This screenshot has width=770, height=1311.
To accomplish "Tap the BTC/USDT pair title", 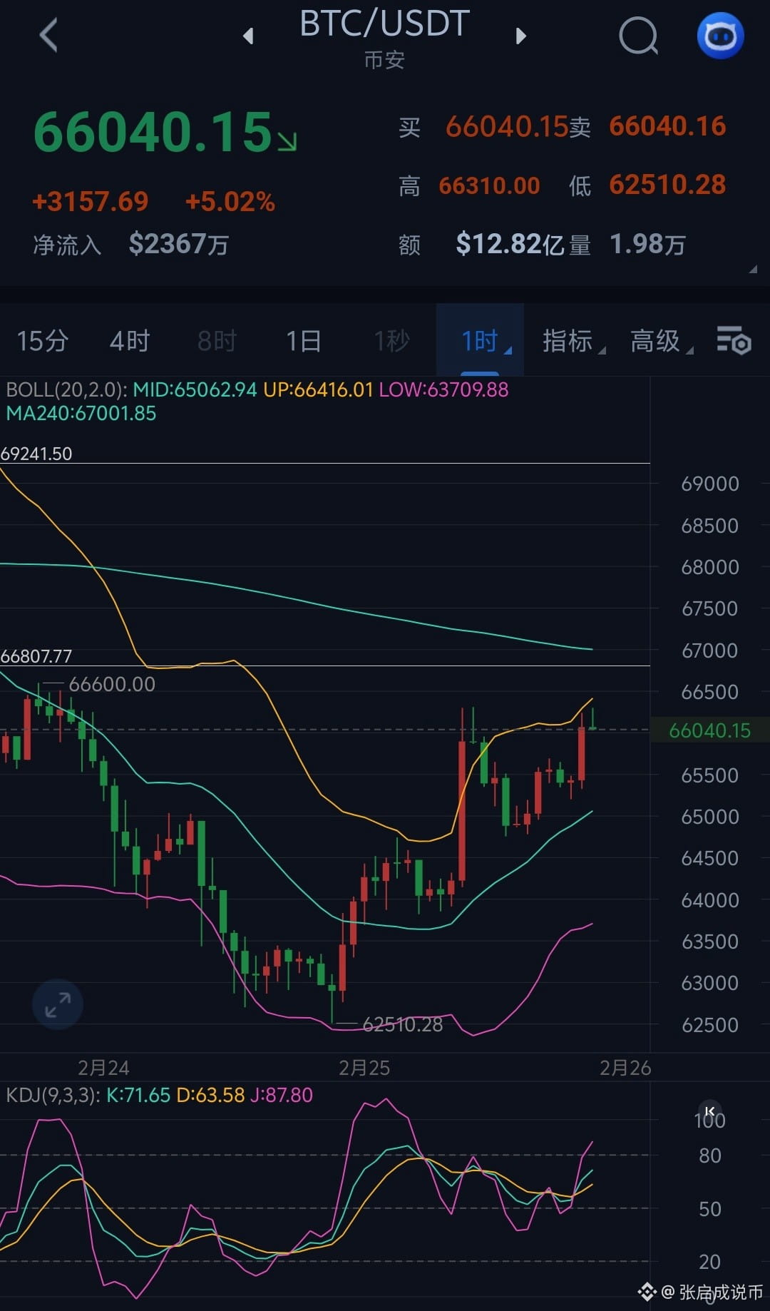I will tap(384, 24).
